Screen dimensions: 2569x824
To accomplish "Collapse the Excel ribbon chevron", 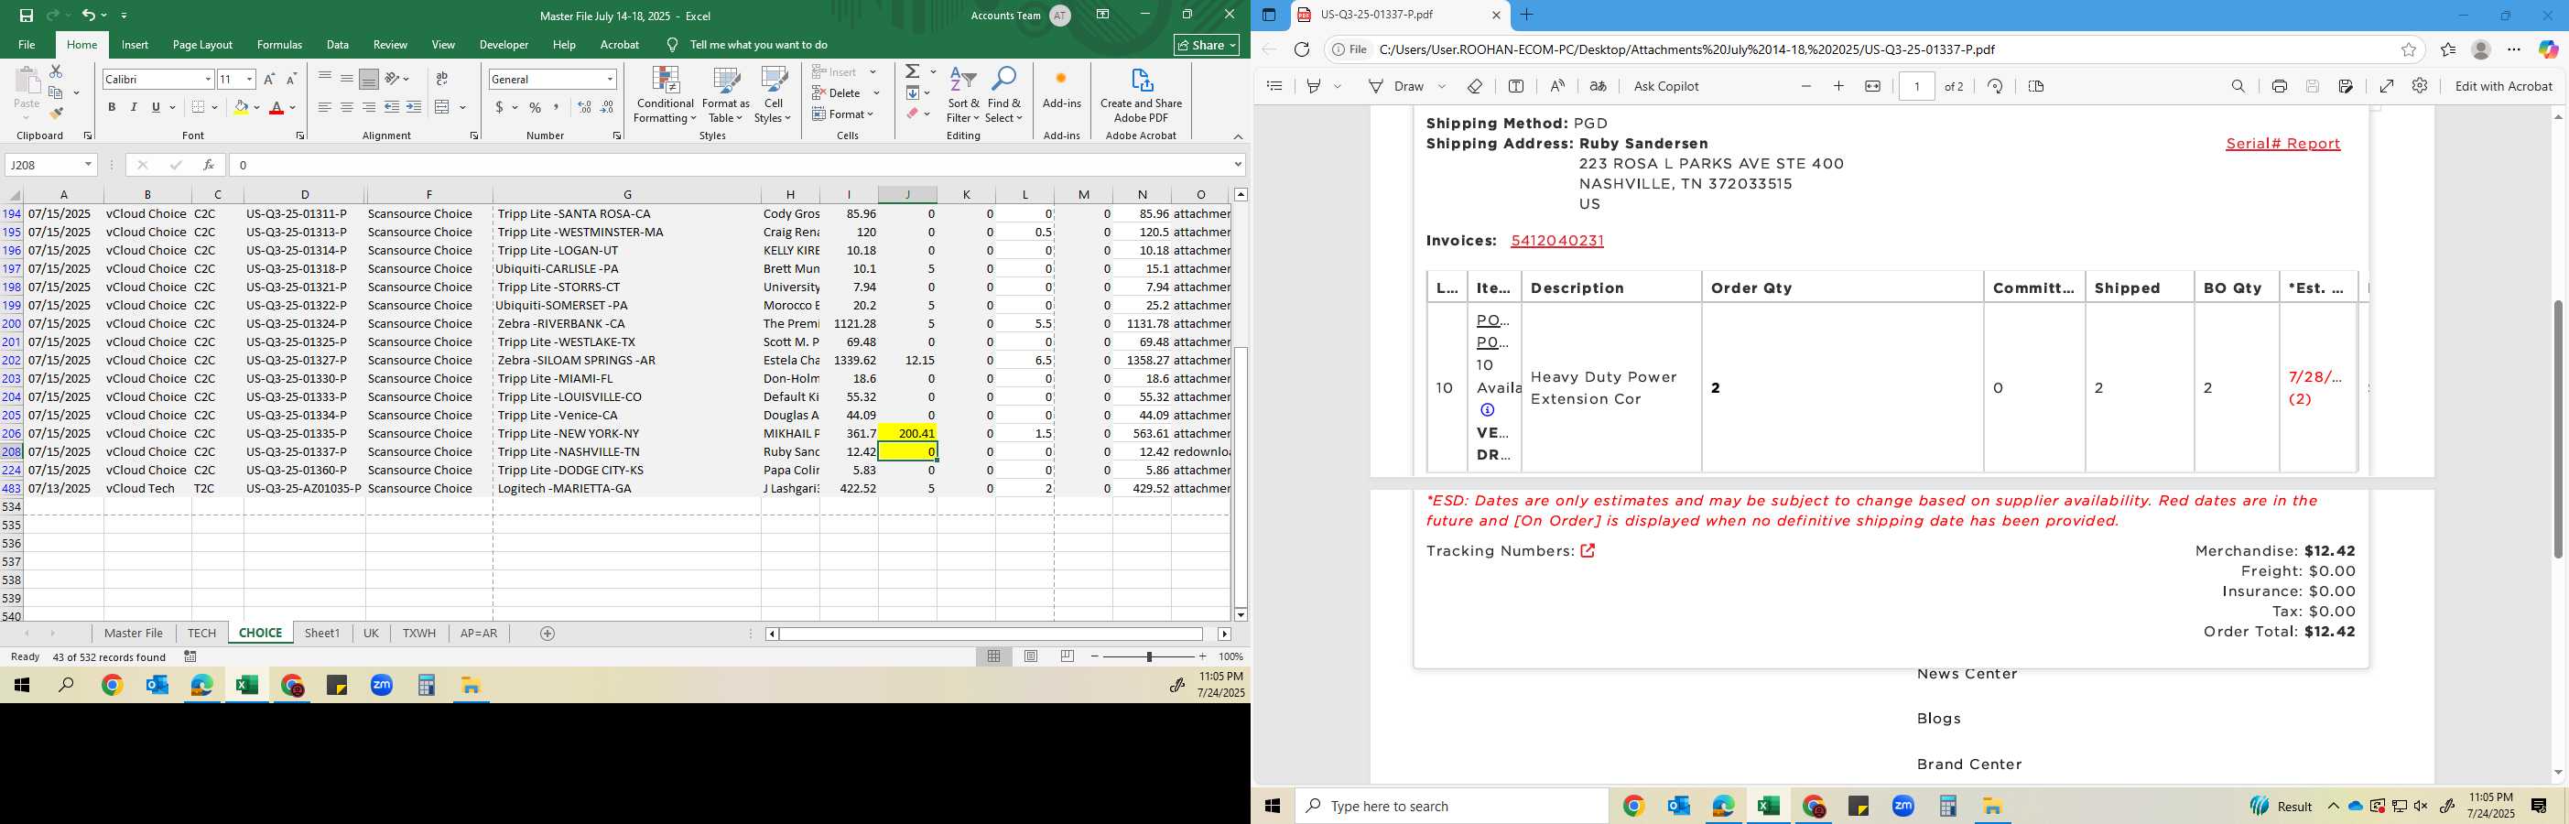I will 1238,136.
